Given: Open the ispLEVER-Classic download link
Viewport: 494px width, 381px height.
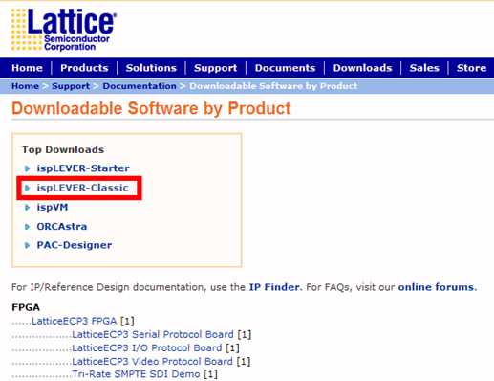Looking at the screenshot, I should pyautogui.click(x=83, y=188).
